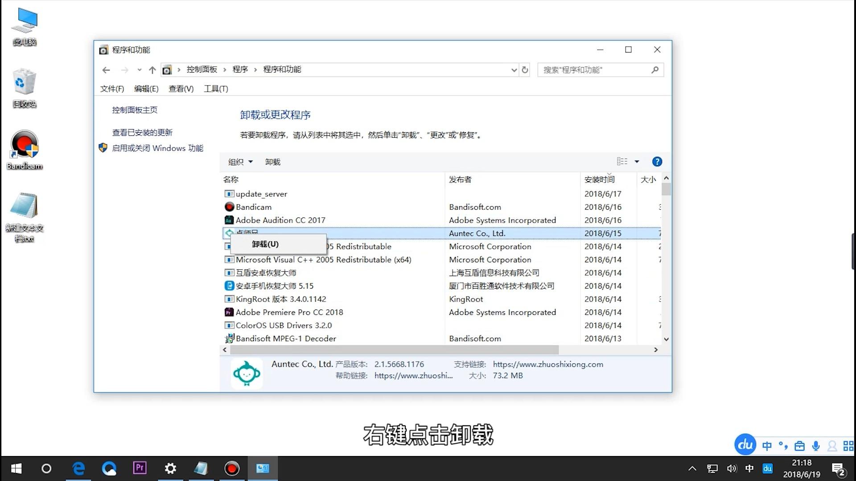Open the 工具(T) menu

216,89
